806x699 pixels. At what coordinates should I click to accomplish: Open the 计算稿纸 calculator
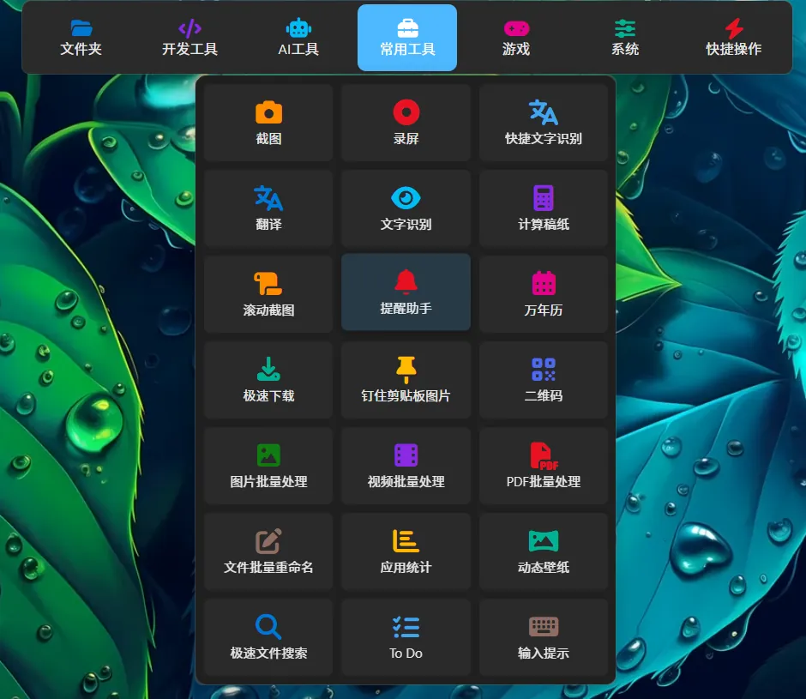click(x=544, y=208)
